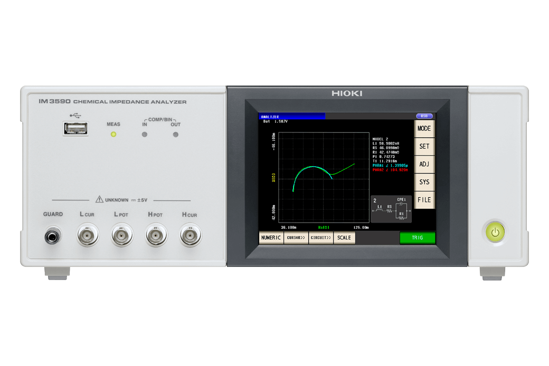Open the SCALE settings
Viewport: 549px width, 366px height.
coord(344,238)
